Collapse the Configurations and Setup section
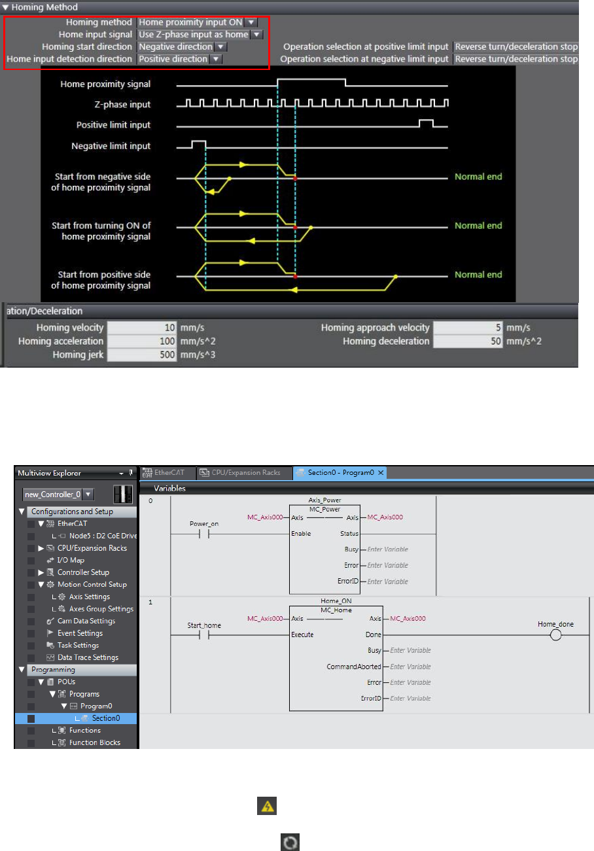Screen dimensions: 594x851 pos(21,512)
